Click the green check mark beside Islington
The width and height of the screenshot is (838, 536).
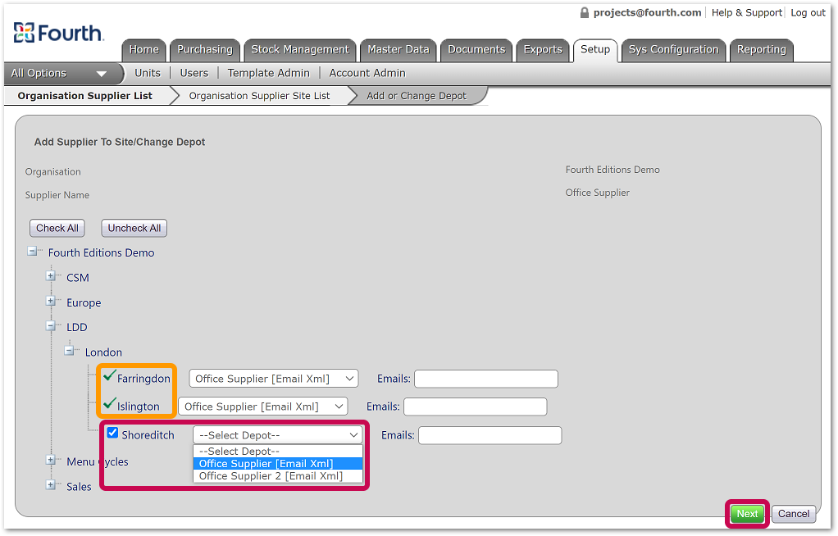(x=110, y=404)
